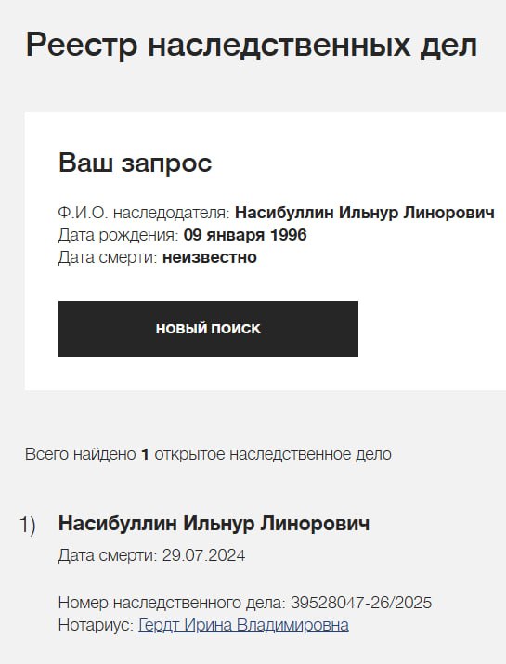Click the bold count 1 in results summary
506x664 pixels.
click(145, 454)
